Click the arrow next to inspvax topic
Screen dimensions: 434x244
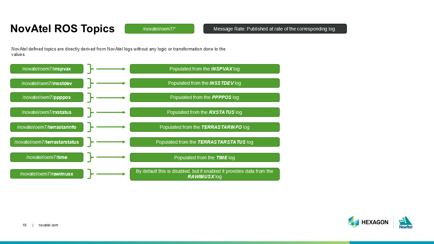(x=111, y=69)
